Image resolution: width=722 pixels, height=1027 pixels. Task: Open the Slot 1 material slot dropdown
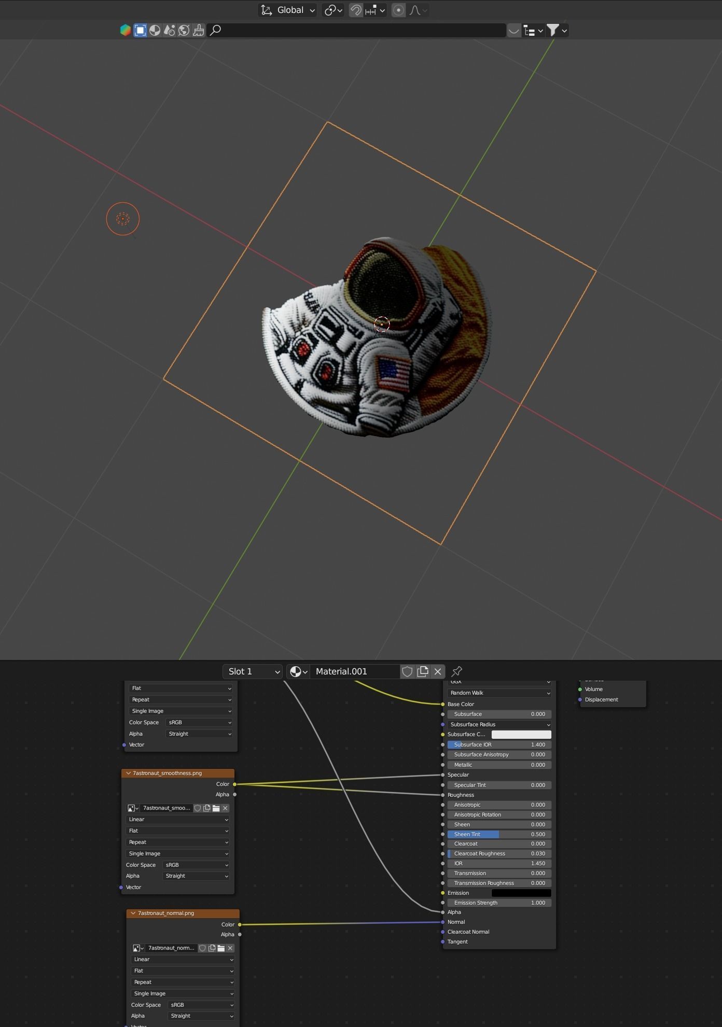pyautogui.click(x=253, y=671)
